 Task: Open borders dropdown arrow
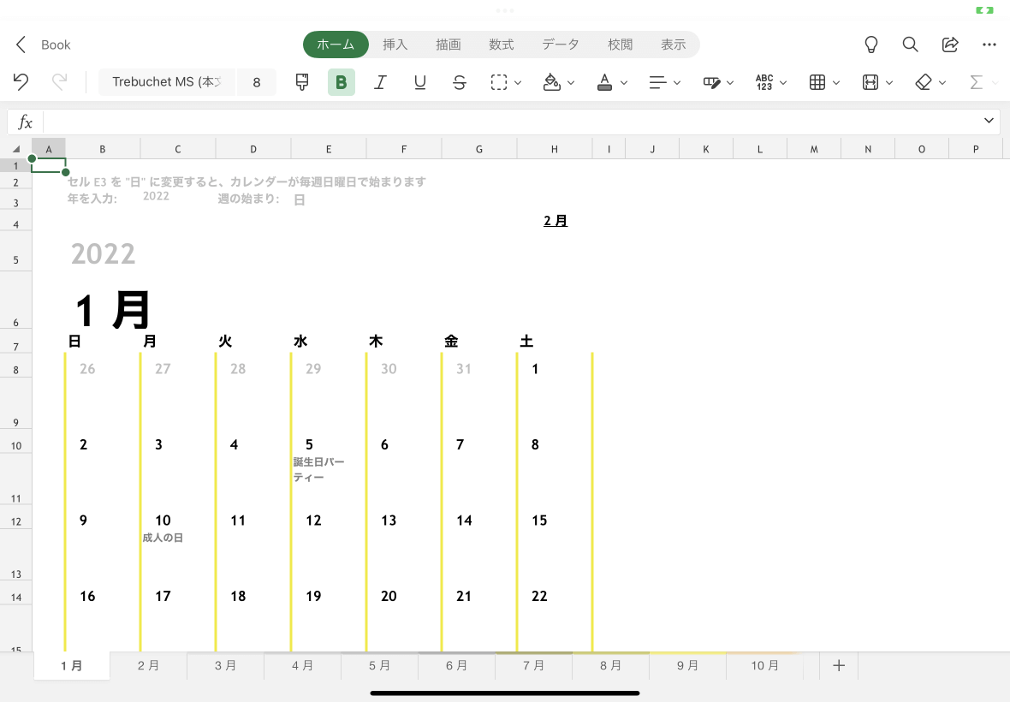518,82
